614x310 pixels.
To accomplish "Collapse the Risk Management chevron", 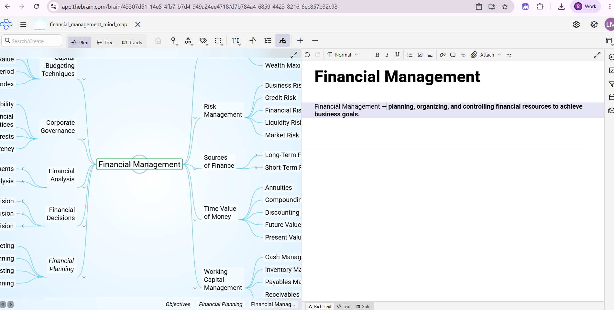I will click(x=195, y=118).
